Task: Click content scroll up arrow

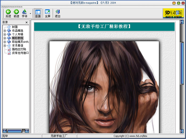Action: click(x=181, y=22)
